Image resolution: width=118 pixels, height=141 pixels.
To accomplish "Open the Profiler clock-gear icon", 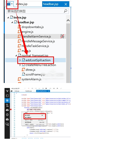I will (x=7, y=115).
